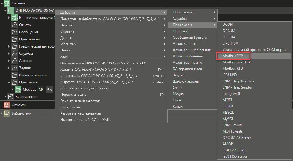Select Архив данных в памяти
The width and height of the screenshot is (293, 161).
pos(192,50)
